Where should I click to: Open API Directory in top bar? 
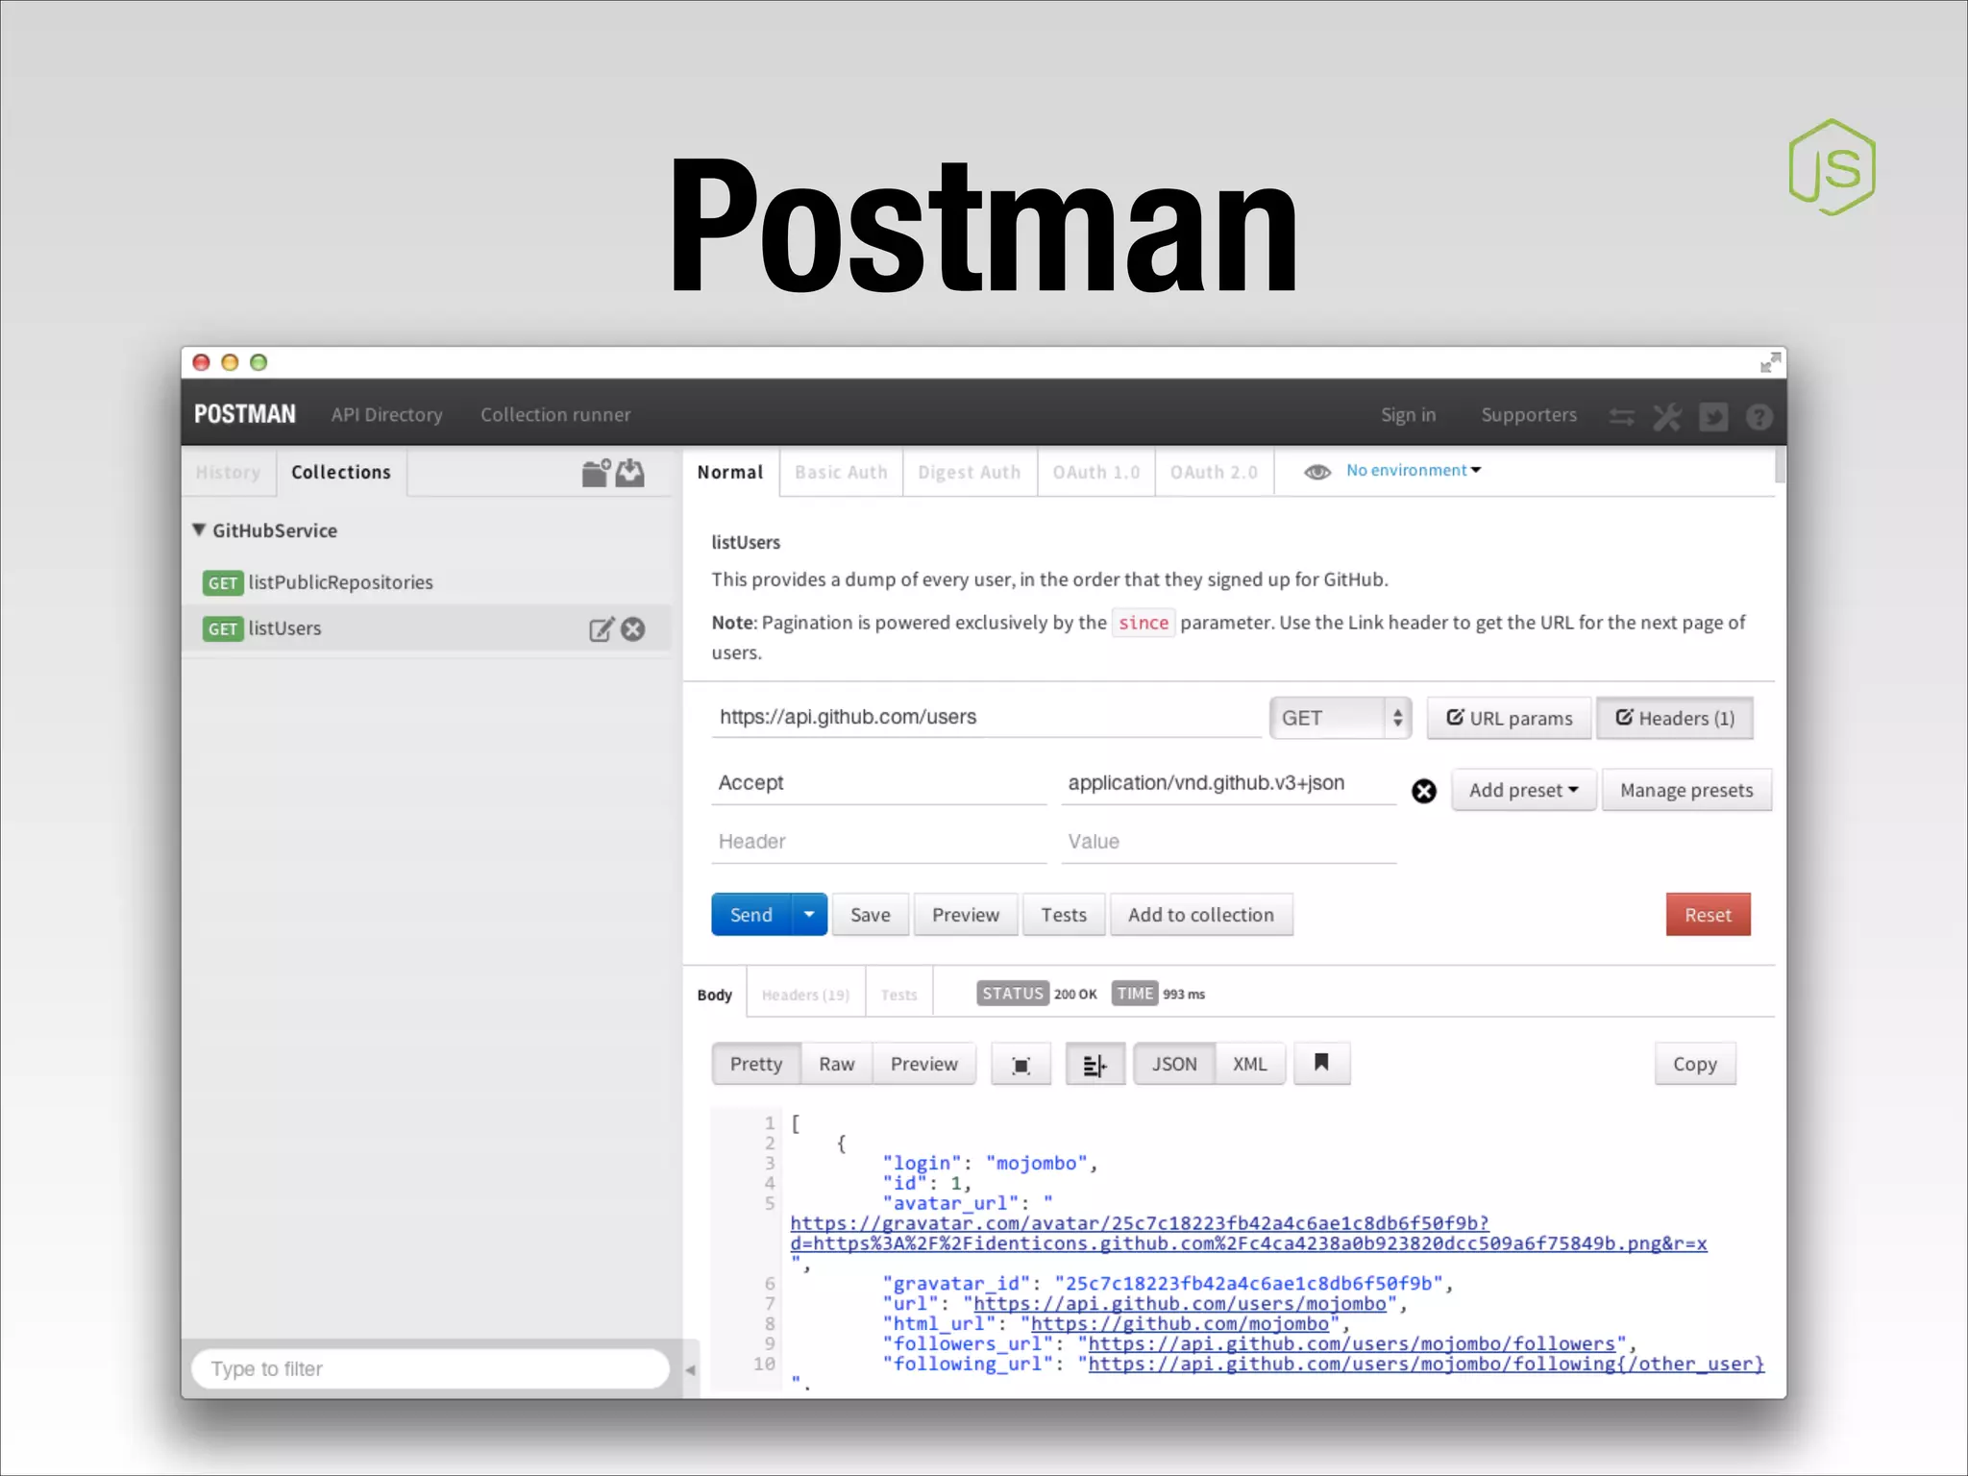pyautogui.click(x=387, y=414)
